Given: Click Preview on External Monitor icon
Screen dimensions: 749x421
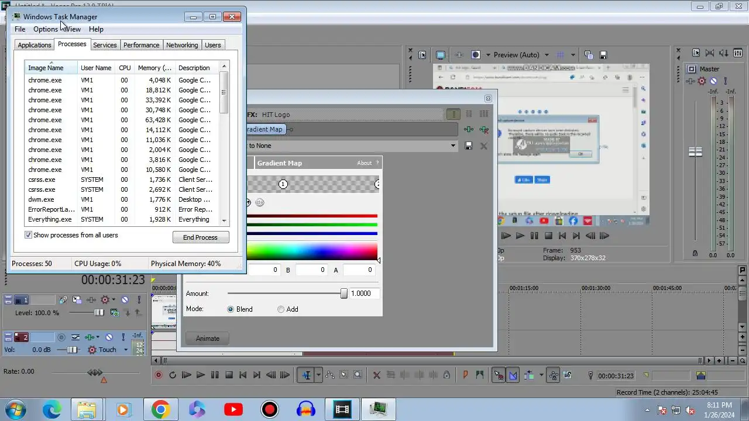Looking at the screenshot, I should tap(441, 54).
